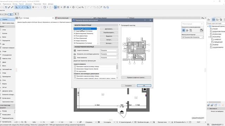The image size is (225, 126).
Task: Select filter '03 После Демонтажа' in list
Action: pyautogui.click(x=85, y=36)
